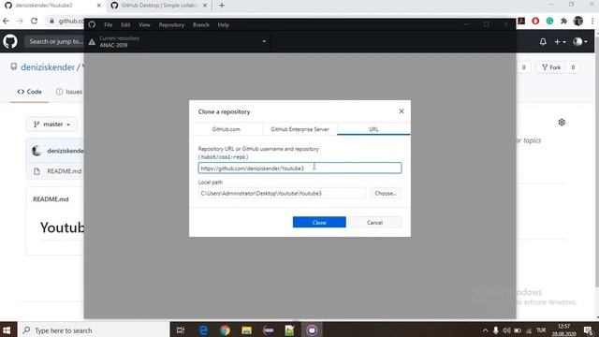Click the browser forward arrow
This screenshot has height=337, width=599.
point(20,21)
